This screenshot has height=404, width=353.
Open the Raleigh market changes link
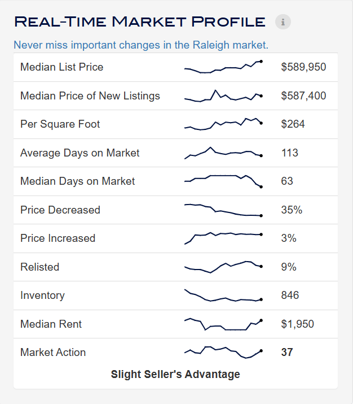click(x=141, y=45)
